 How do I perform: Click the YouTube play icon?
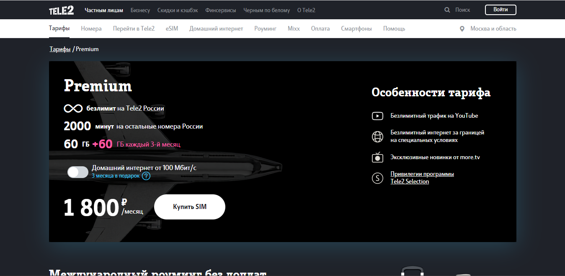[x=377, y=116]
